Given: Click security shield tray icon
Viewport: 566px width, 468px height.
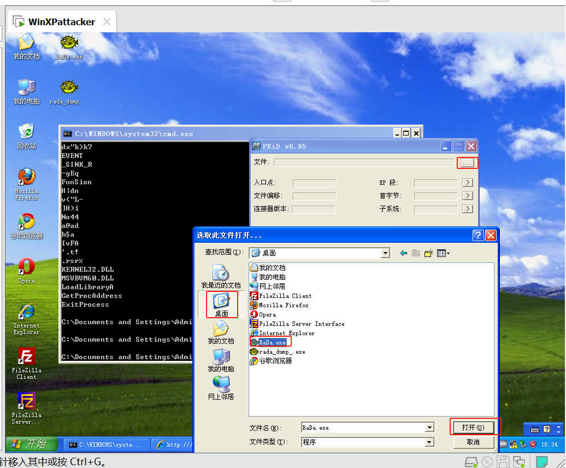Looking at the screenshot, I should pyautogui.click(x=533, y=444).
